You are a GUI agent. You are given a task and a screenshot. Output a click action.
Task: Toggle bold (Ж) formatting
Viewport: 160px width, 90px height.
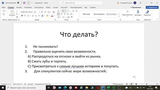coord(22,15)
